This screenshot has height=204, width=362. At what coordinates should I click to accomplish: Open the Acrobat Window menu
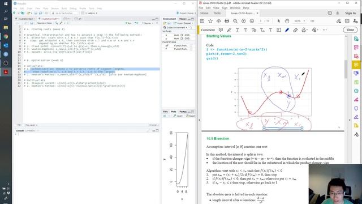pyautogui.click(x=235, y=8)
